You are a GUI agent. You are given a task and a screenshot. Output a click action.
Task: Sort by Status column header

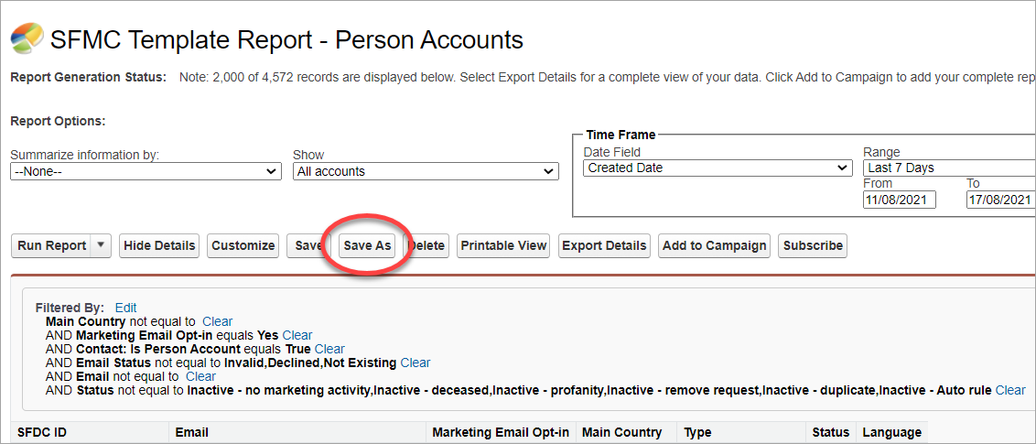pyautogui.click(x=830, y=433)
